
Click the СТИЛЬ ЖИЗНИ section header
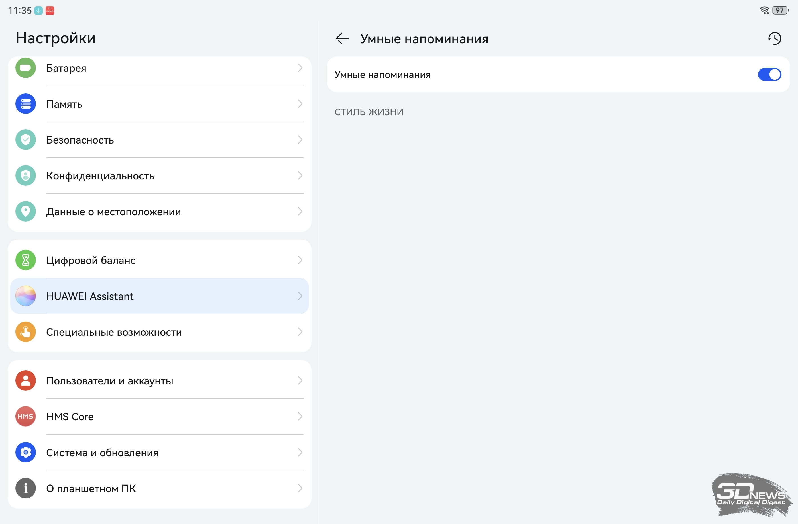(369, 112)
